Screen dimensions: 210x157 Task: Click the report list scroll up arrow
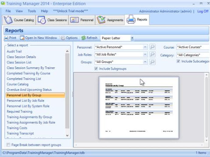pyautogui.click(x=67, y=51)
